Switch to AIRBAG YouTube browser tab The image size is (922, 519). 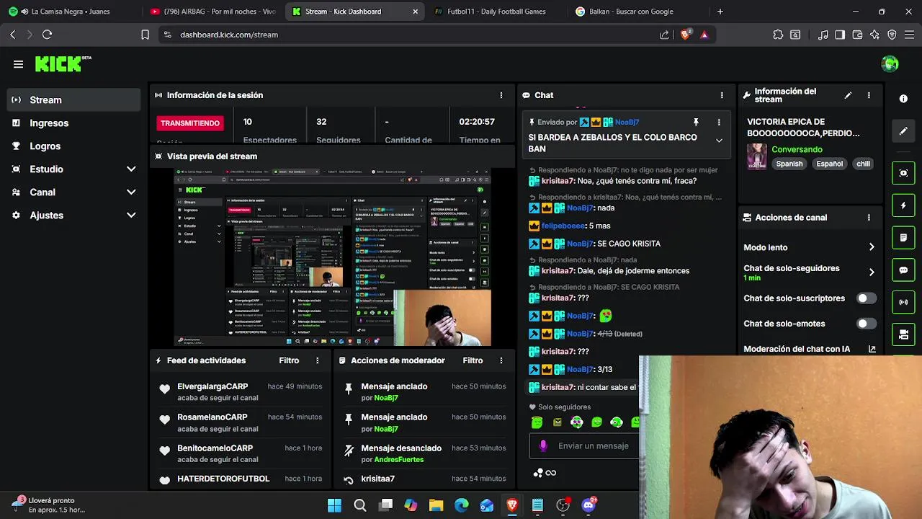pyautogui.click(x=213, y=12)
